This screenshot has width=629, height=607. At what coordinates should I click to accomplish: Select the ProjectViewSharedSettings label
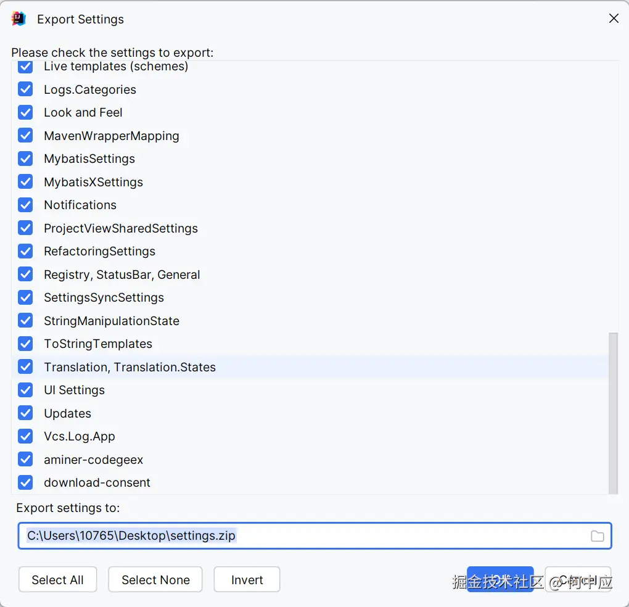[x=121, y=228]
